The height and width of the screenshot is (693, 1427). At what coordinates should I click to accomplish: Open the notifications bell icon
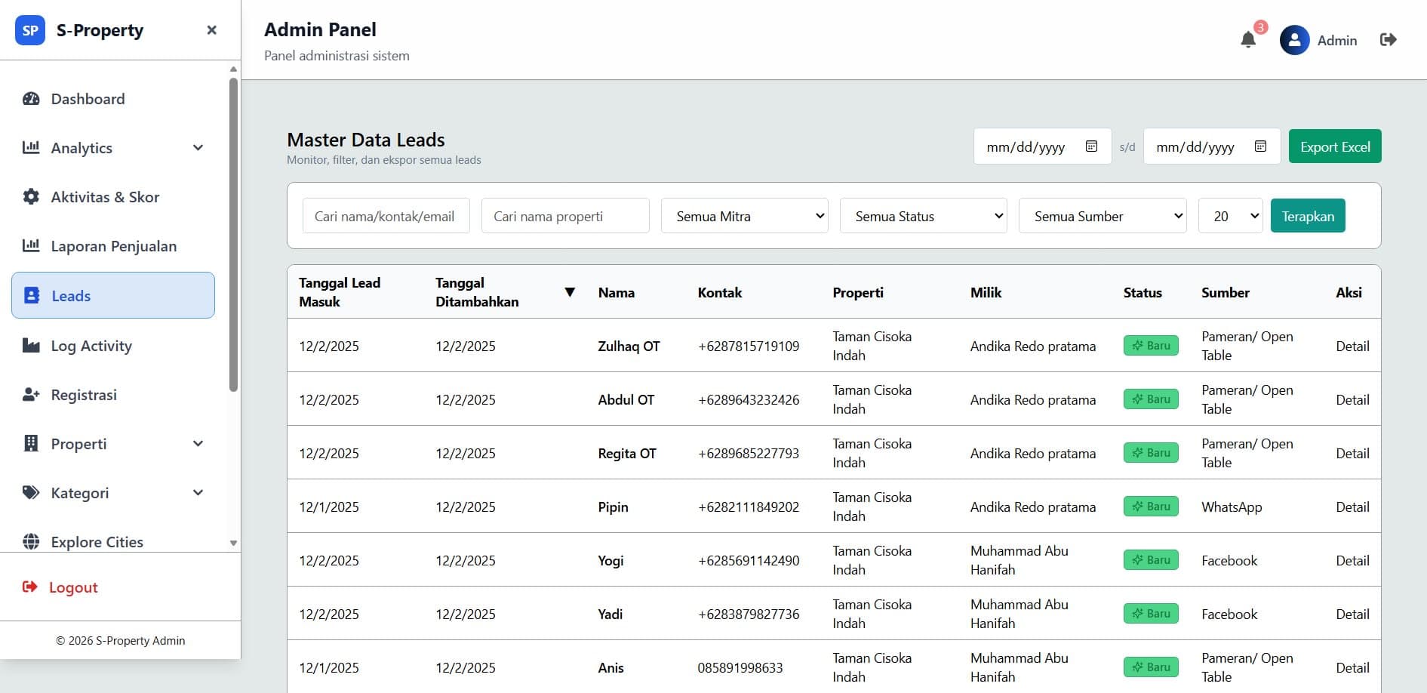[x=1248, y=40]
